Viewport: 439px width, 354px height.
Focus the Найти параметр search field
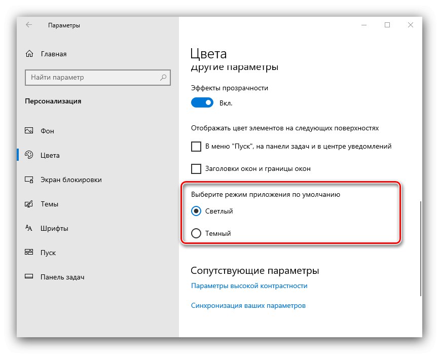pos(92,78)
